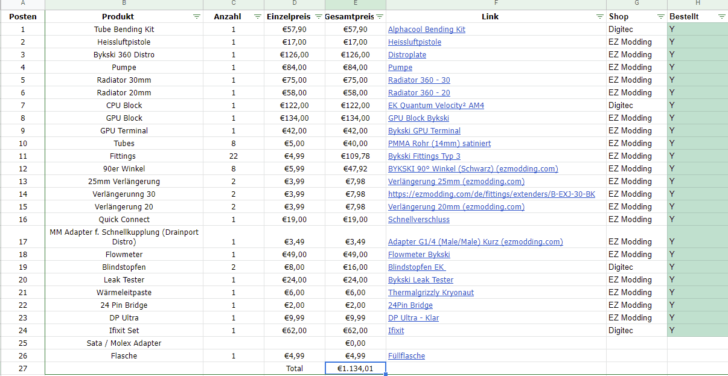Open the Einzelpreis filter menu
Image resolution: width=728 pixels, height=376 pixels.
(x=318, y=17)
